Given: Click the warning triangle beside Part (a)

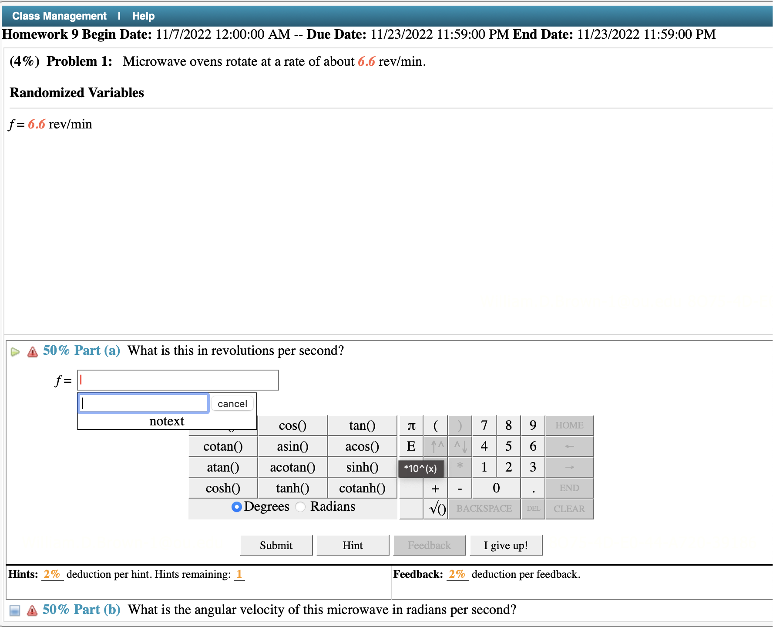Looking at the screenshot, I should point(32,352).
